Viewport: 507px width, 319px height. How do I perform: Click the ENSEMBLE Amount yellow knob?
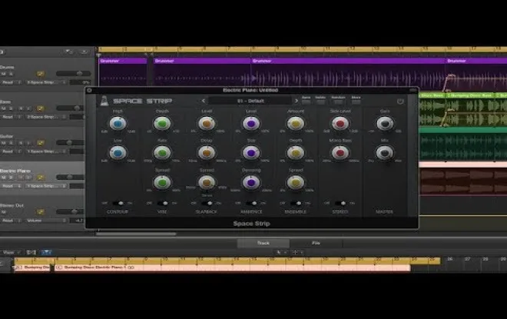(x=296, y=124)
